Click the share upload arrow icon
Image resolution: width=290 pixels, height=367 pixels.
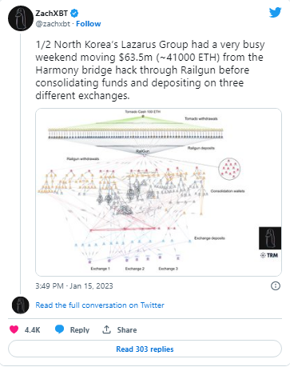click(x=106, y=329)
